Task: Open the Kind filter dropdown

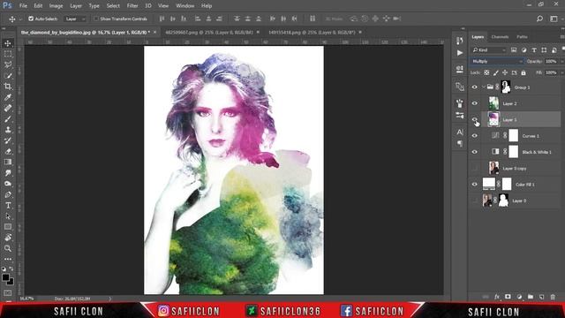Action: point(489,50)
